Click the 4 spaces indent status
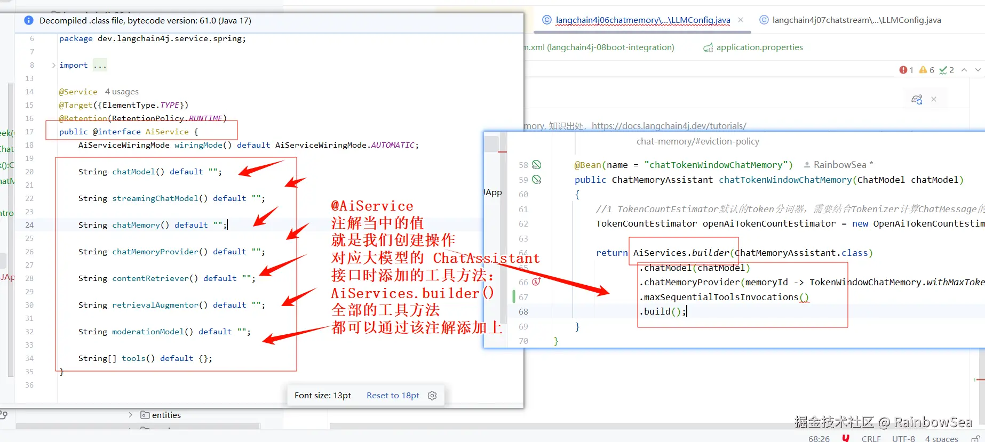Viewport: 985px width, 442px height. tap(942, 438)
